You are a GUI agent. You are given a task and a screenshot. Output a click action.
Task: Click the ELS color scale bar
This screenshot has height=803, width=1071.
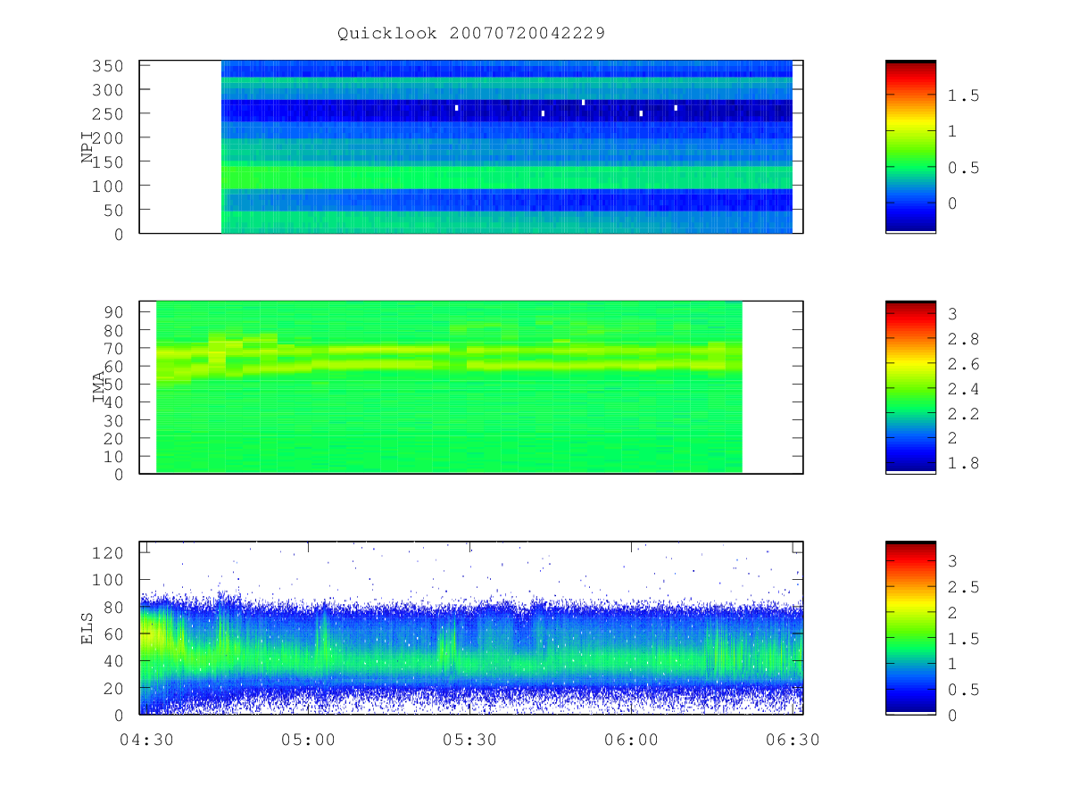[910, 628]
